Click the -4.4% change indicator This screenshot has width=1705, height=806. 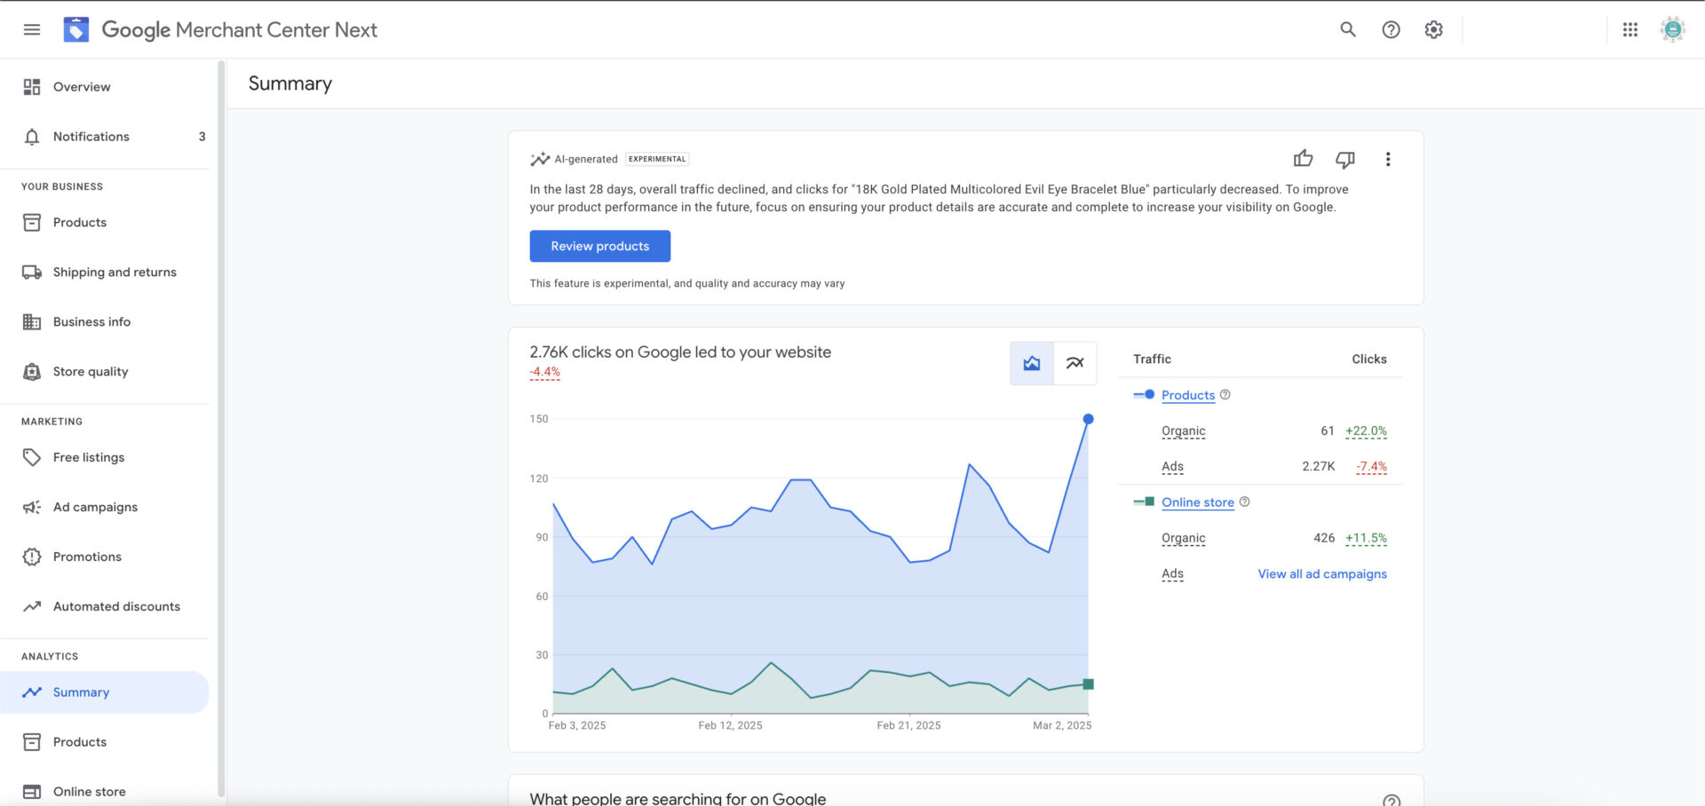click(x=545, y=372)
